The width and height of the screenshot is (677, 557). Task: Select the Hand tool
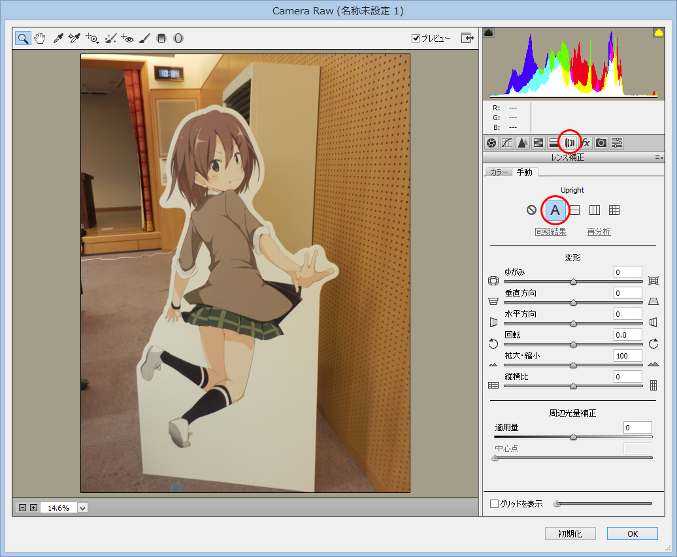[40, 39]
